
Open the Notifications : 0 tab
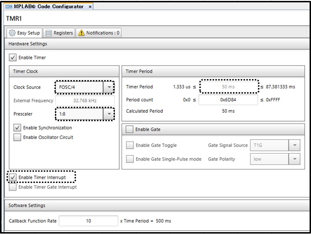[99, 33]
